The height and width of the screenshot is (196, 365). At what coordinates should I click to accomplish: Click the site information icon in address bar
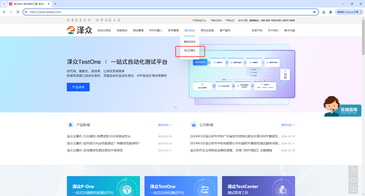(x=26, y=12)
